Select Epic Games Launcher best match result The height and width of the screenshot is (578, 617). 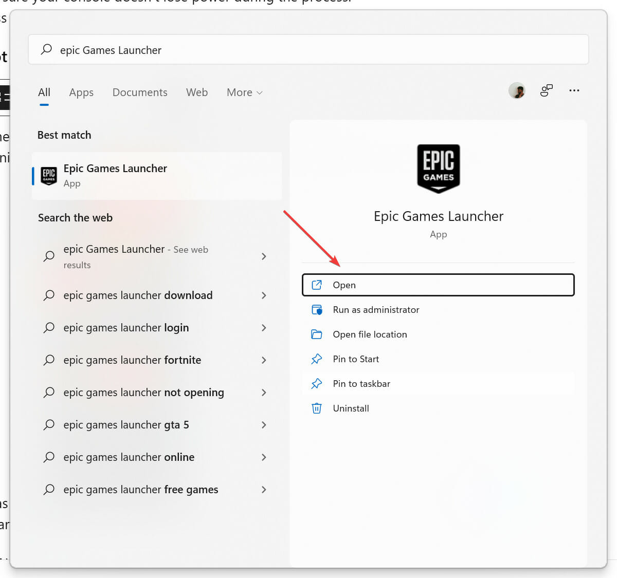tap(157, 176)
